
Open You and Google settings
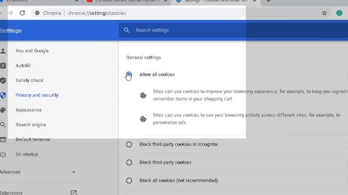[x=32, y=51]
